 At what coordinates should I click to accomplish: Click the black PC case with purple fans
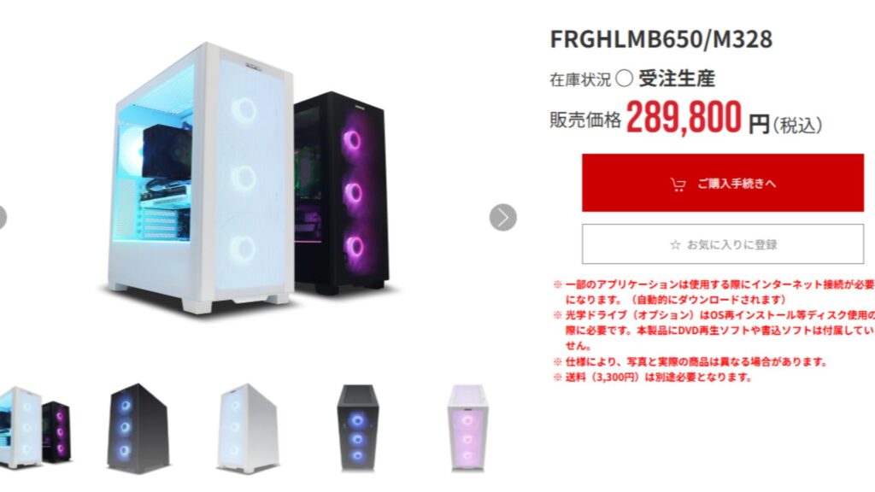[342, 192]
